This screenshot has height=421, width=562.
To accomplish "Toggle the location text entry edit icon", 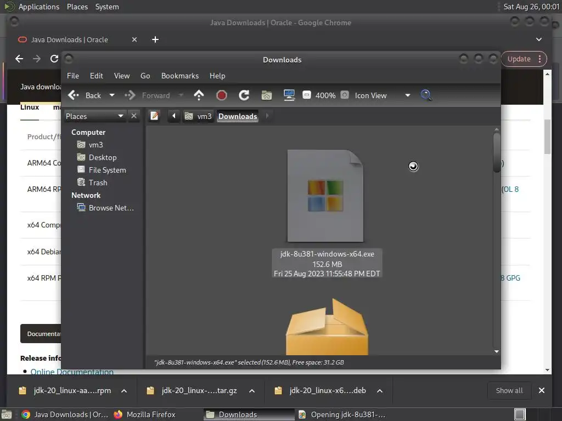I will [x=154, y=116].
